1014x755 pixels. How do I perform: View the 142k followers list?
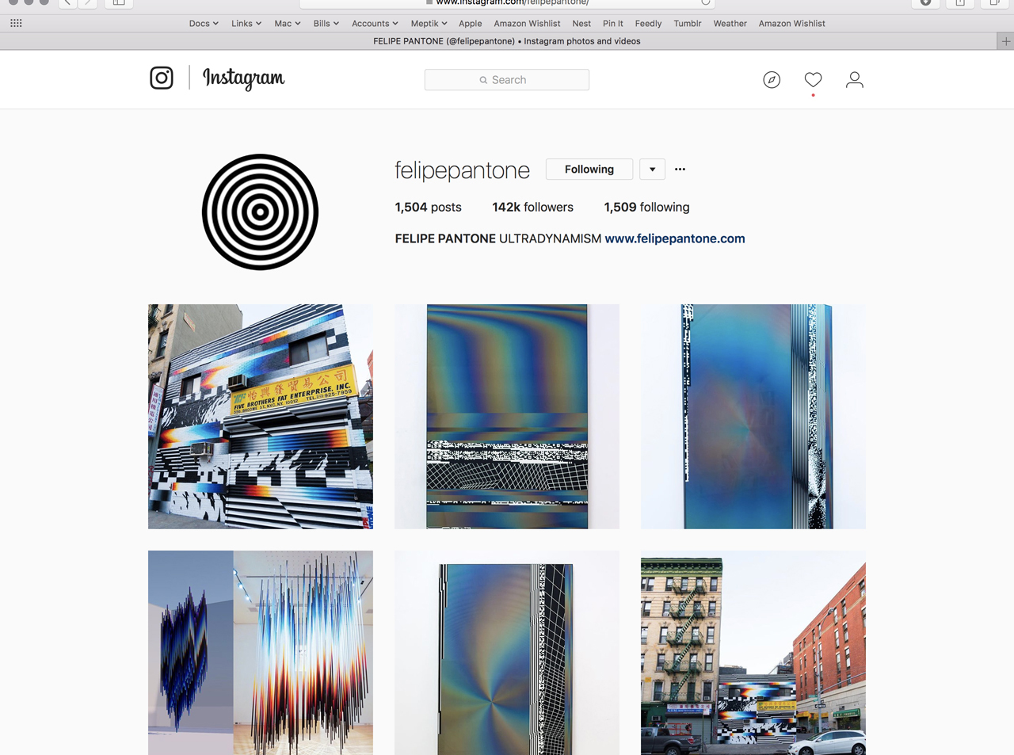tap(532, 208)
